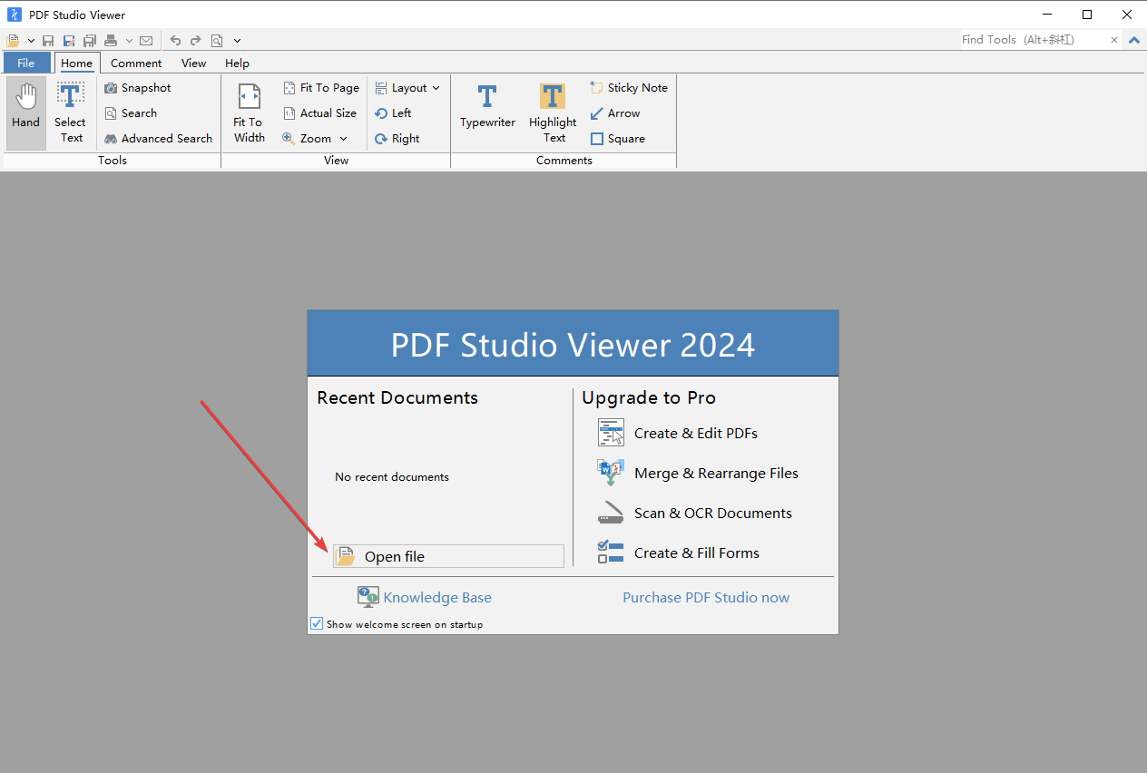
Task: Switch to Actual Size view
Action: click(319, 113)
